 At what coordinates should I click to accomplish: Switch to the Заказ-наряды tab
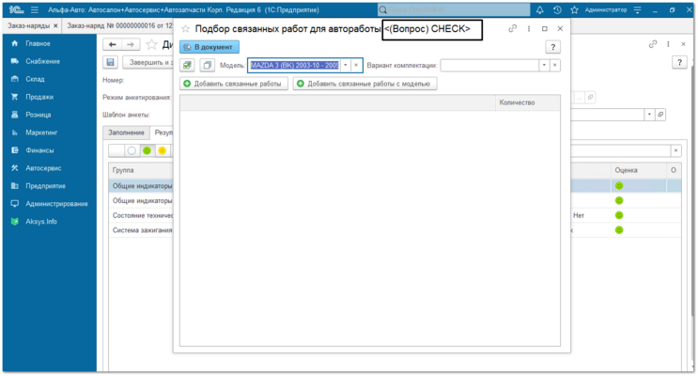point(26,25)
